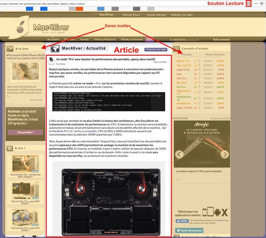Image resolution: width=266 pixels, height=238 pixels.
Task: Click the Android app download icon
Action: (x=217, y=212)
